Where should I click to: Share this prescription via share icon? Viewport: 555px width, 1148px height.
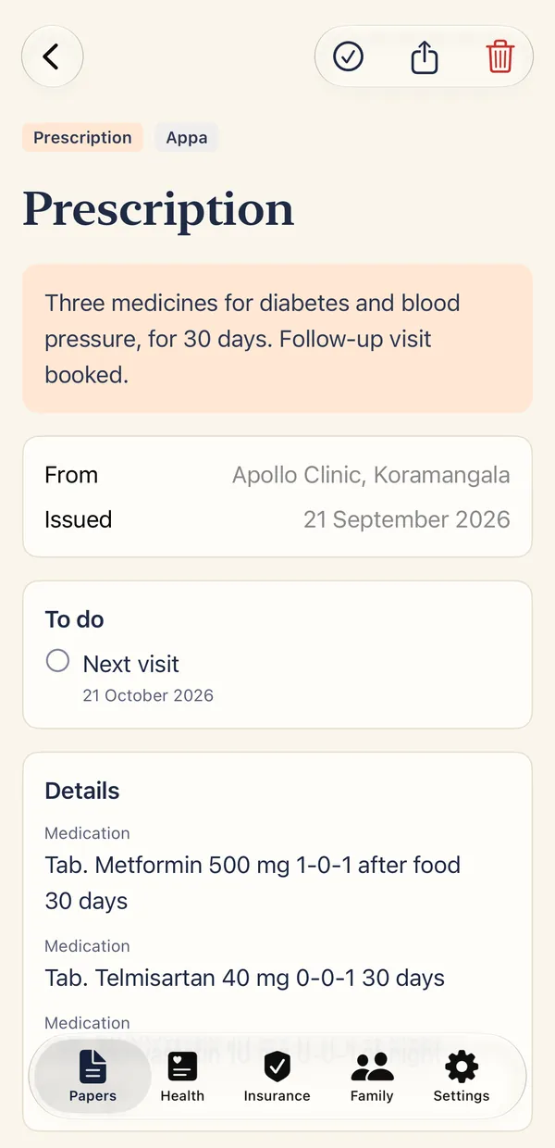[x=424, y=57]
